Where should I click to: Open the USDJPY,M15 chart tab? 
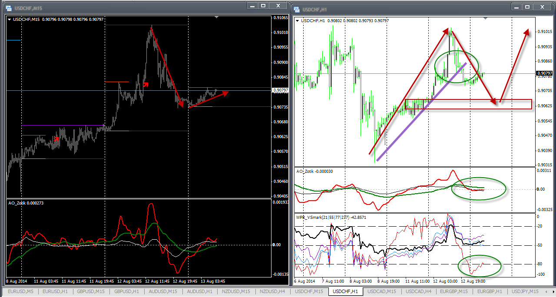525,291
